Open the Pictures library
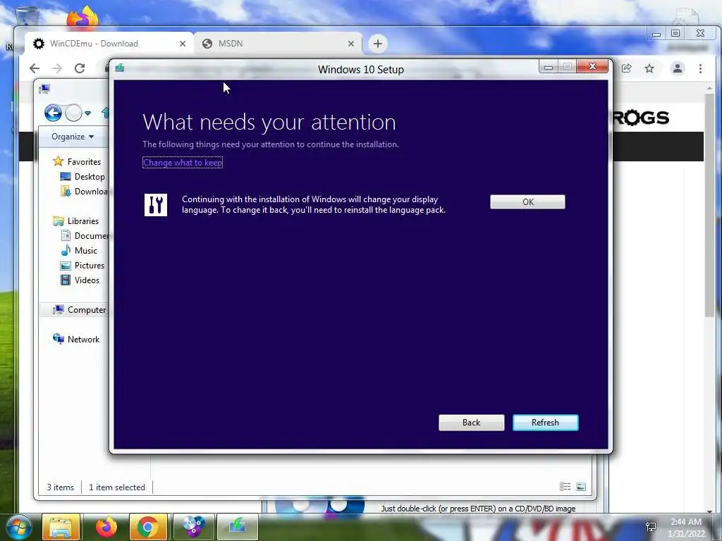This screenshot has width=722, height=541. (x=82, y=266)
